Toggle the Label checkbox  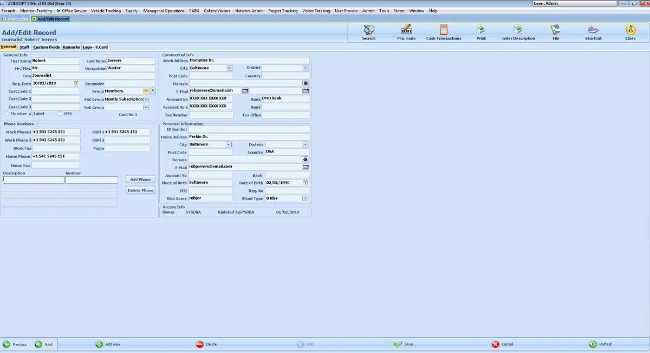point(30,114)
